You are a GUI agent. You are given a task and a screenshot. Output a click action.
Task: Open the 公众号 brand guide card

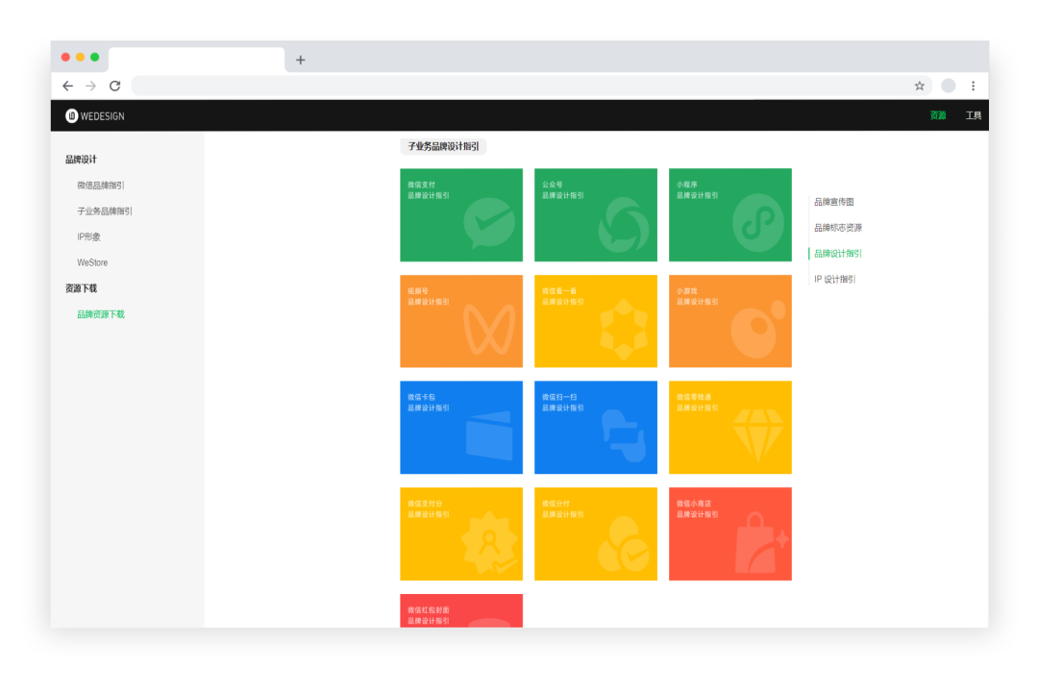point(596,214)
